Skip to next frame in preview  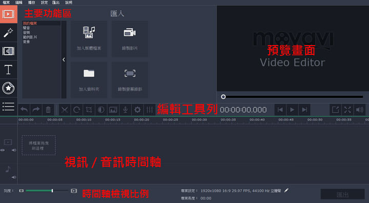(304, 110)
